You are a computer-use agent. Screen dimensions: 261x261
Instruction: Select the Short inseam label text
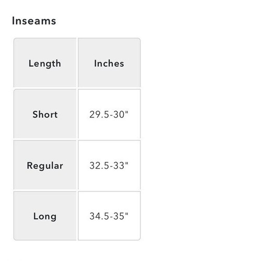(45, 114)
